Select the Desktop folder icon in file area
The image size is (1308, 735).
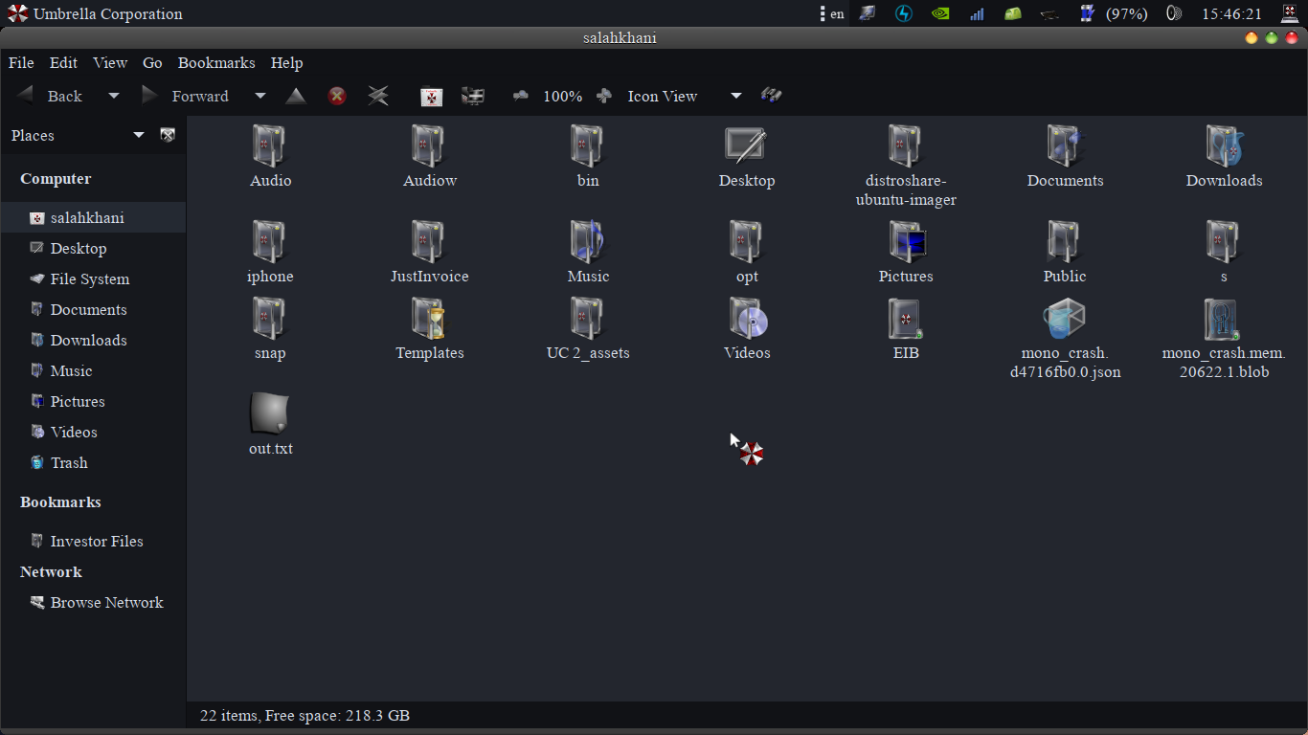pyautogui.click(x=747, y=157)
